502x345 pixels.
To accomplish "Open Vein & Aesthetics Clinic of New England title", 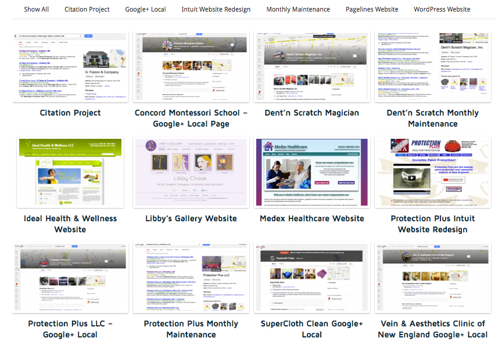I will pyautogui.click(x=432, y=329).
